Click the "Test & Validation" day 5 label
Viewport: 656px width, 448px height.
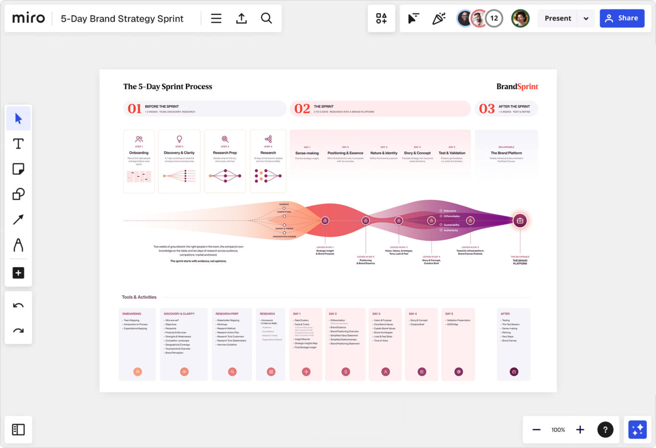(x=452, y=153)
